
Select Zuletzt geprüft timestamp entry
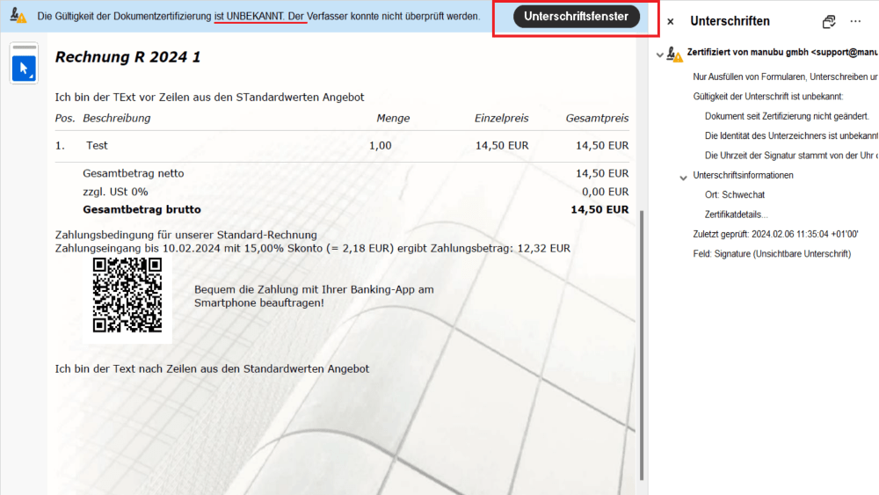pos(775,235)
